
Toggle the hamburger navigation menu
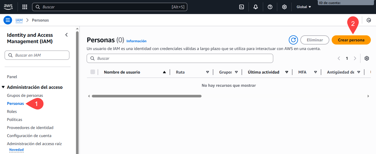(8, 20)
